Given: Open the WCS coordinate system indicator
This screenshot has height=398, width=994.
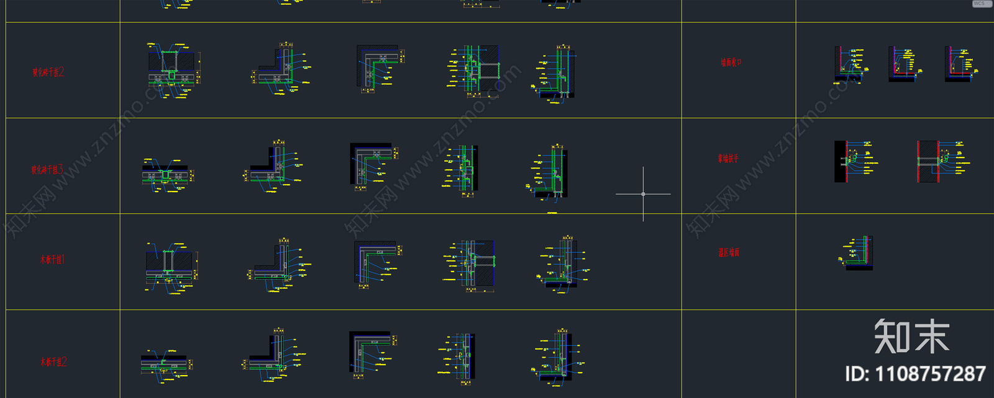Looking at the screenshot, I should tap(981, 4).
